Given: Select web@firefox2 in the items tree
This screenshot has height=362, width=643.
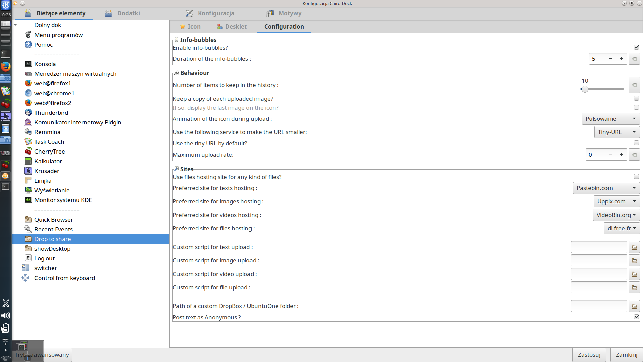Looking at the screenshot, I should tap(53, 103).
